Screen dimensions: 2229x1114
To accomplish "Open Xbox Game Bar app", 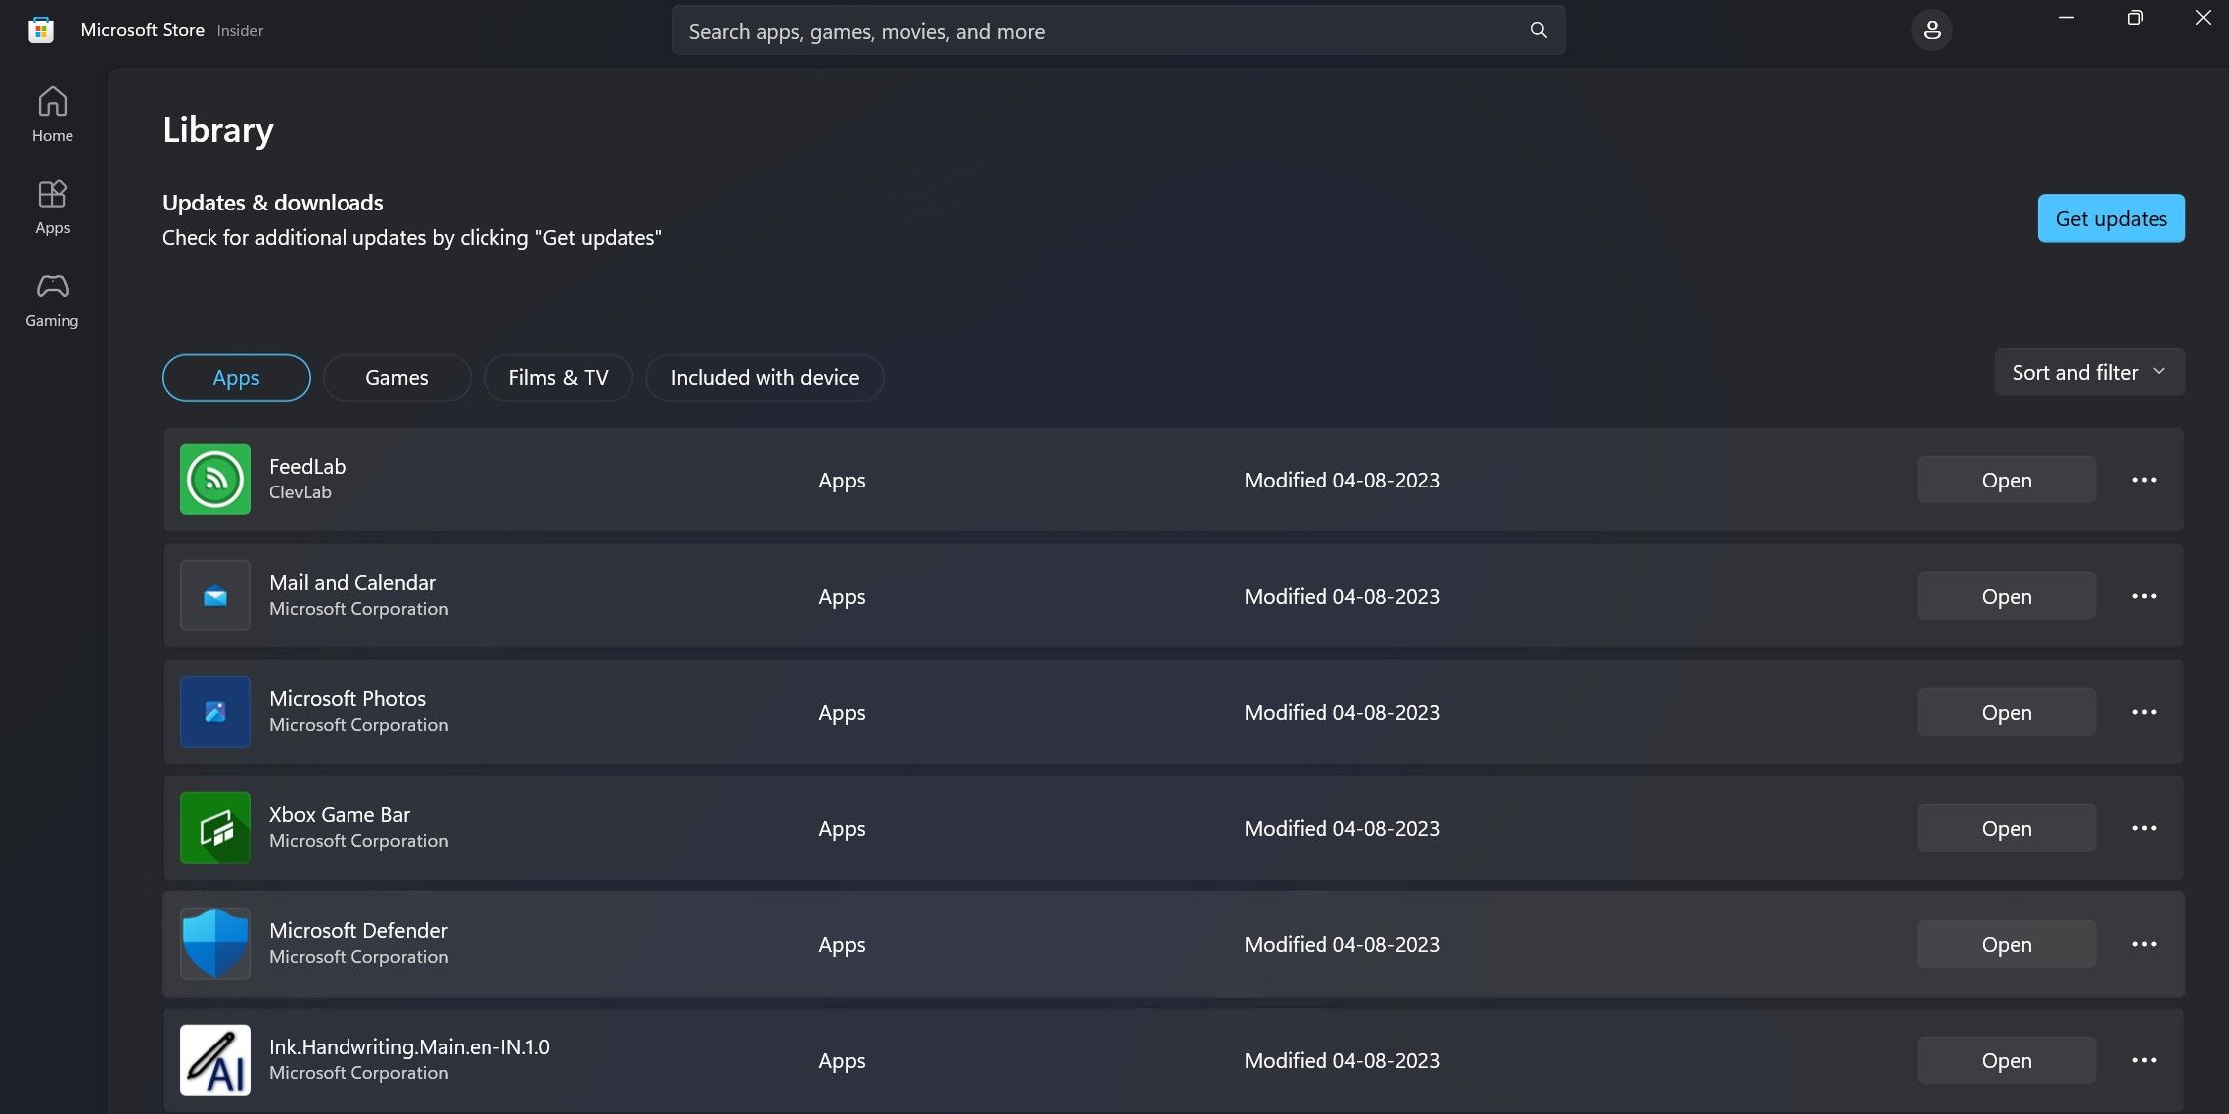I will (x=2008, y=827).
